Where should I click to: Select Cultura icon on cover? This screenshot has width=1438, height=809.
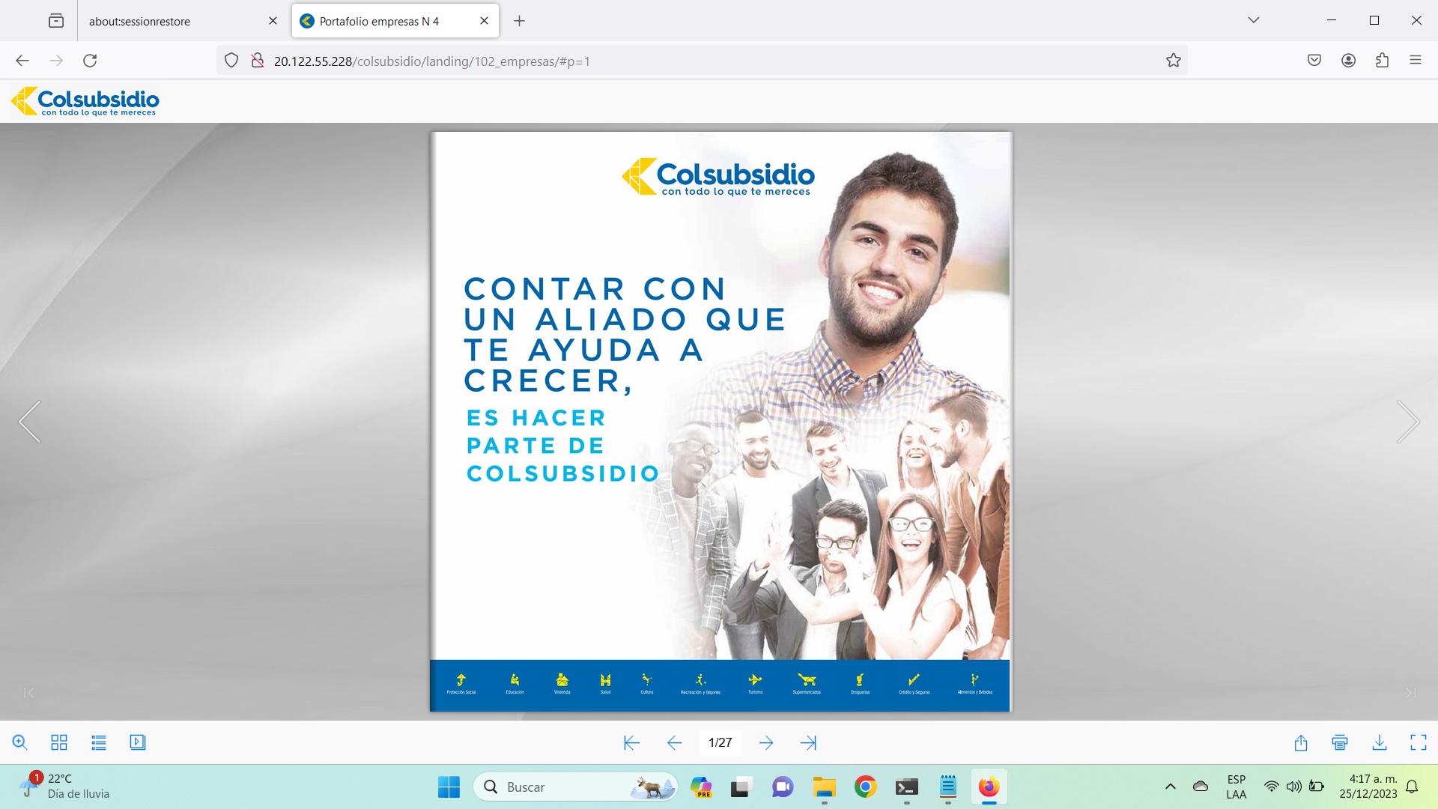[x=647, y=683]
